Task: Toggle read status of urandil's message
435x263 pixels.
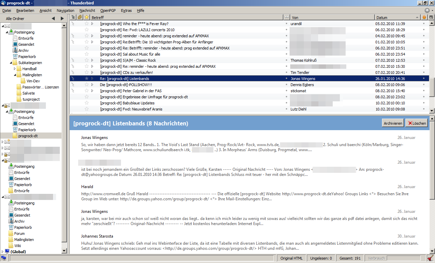Action: [x=286, y=24]
